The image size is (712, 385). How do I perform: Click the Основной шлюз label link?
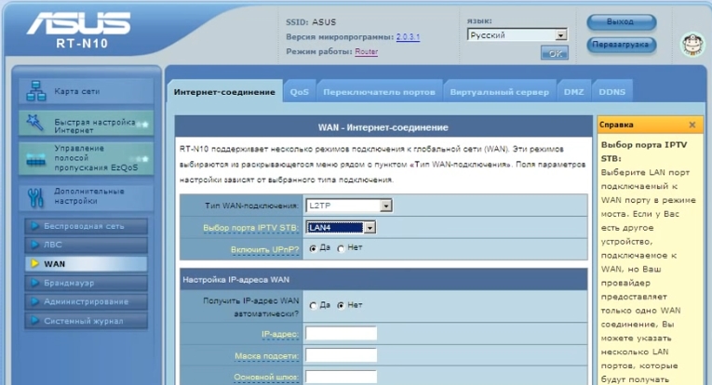(x=266, y=377)
